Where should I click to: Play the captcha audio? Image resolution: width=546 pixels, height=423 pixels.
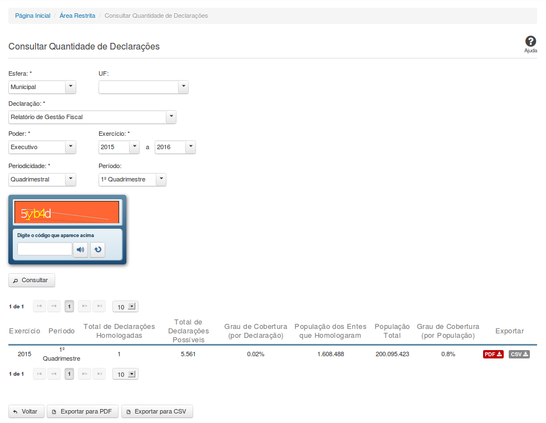(81, 250)
